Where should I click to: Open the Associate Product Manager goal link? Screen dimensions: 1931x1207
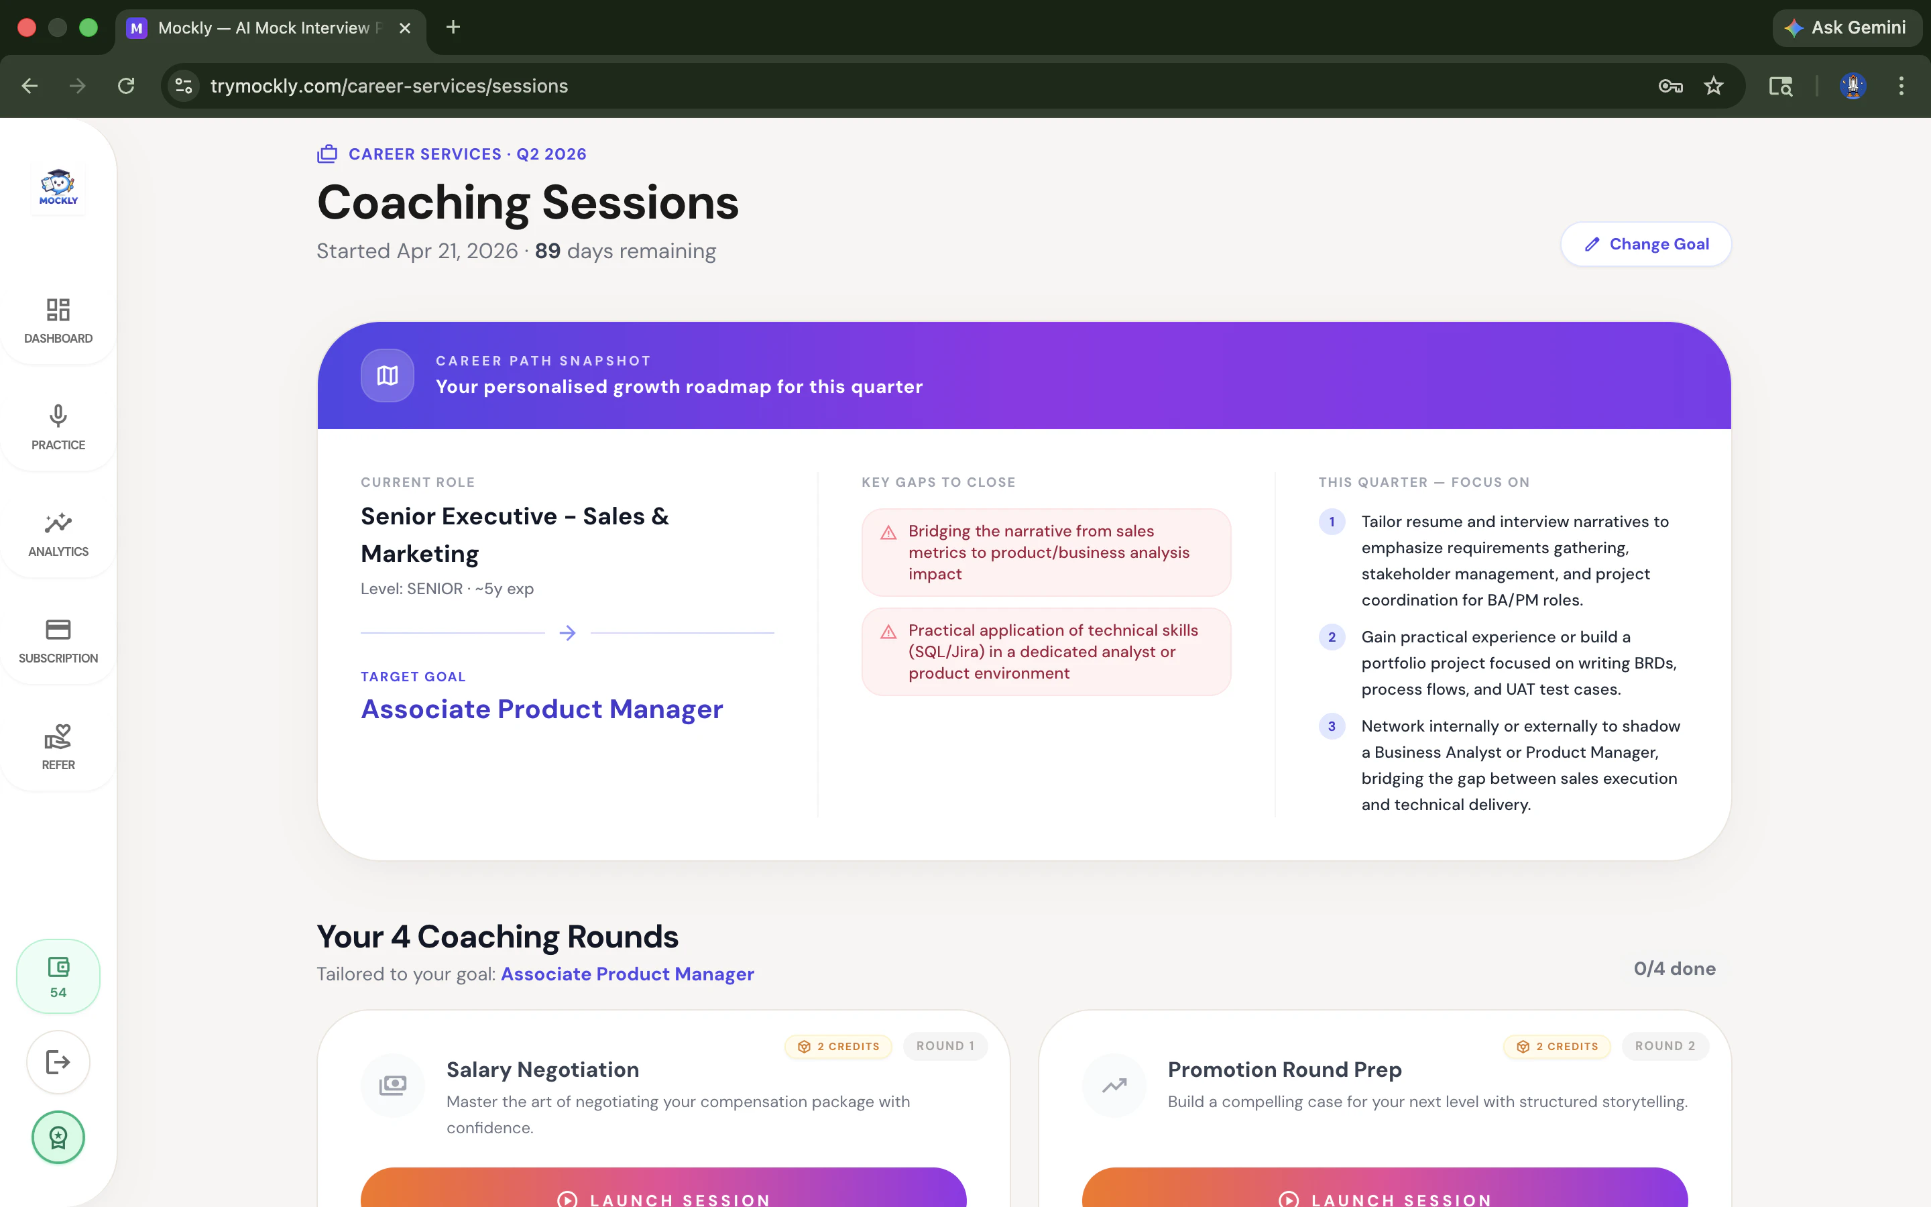(x=627, y=974)
